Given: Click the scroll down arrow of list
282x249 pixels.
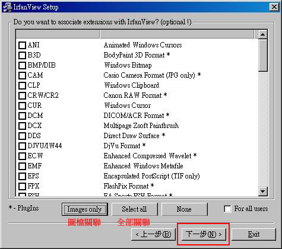Looking at the screenshot, I should [x=263, y=191].
